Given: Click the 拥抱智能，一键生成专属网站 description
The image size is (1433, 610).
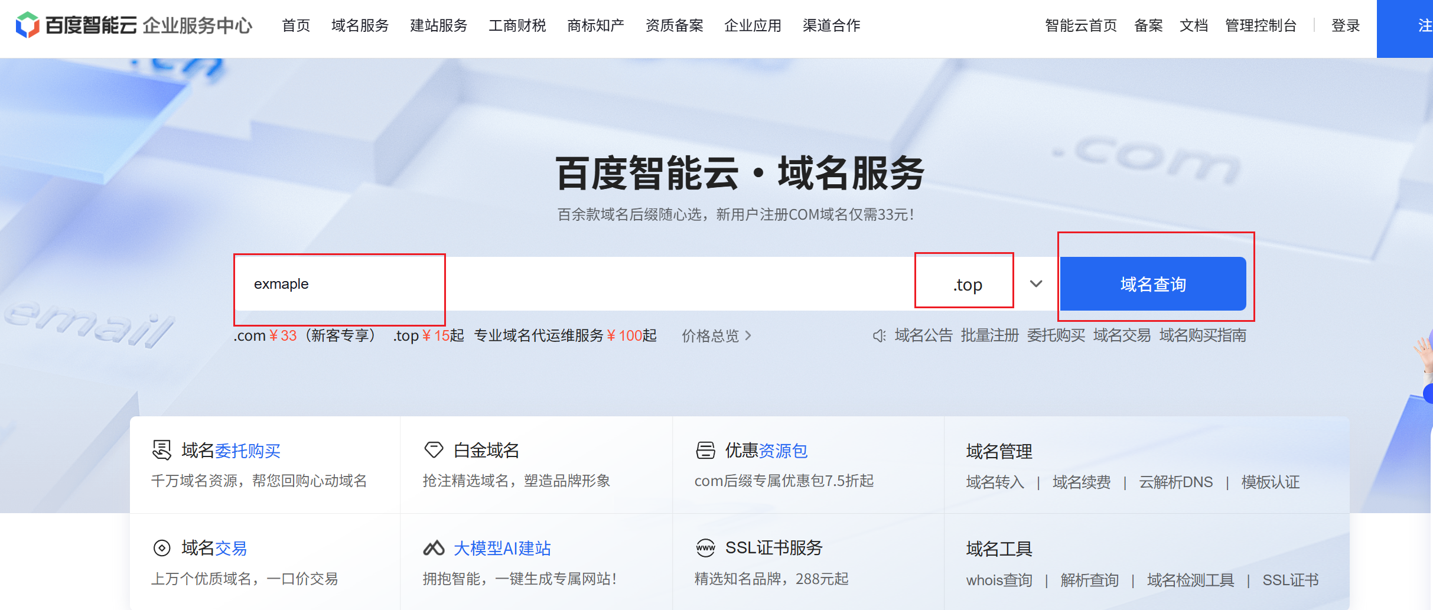Looking at the screenshot, I should click(x=520, y=579).
